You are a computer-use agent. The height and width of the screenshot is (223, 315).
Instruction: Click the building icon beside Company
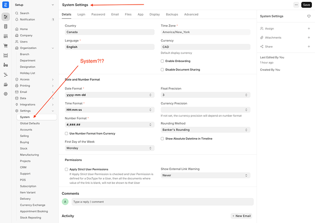(17, 35)
